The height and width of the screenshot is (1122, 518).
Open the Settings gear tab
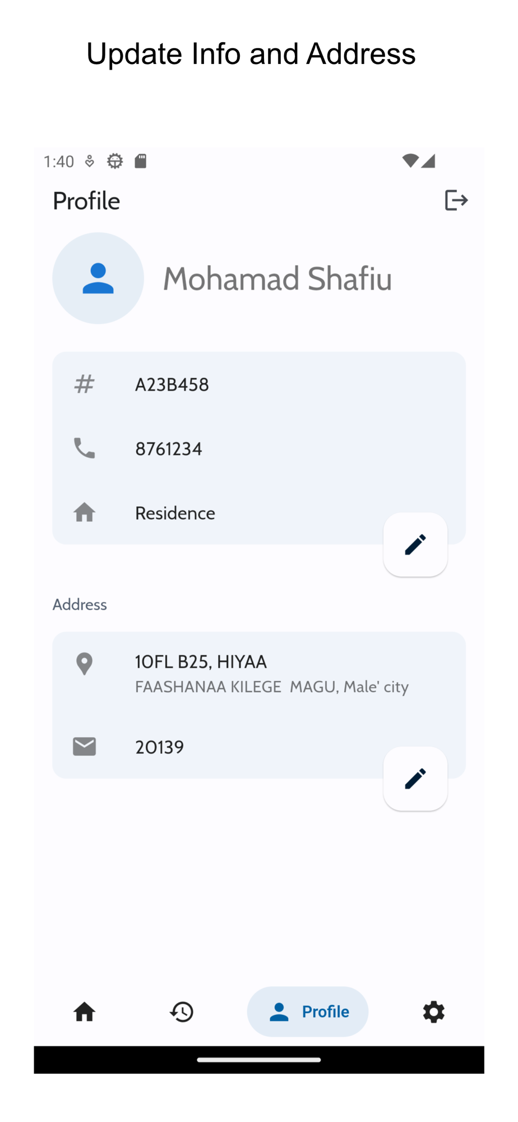pyautogui.click(x=433, y=1011)
